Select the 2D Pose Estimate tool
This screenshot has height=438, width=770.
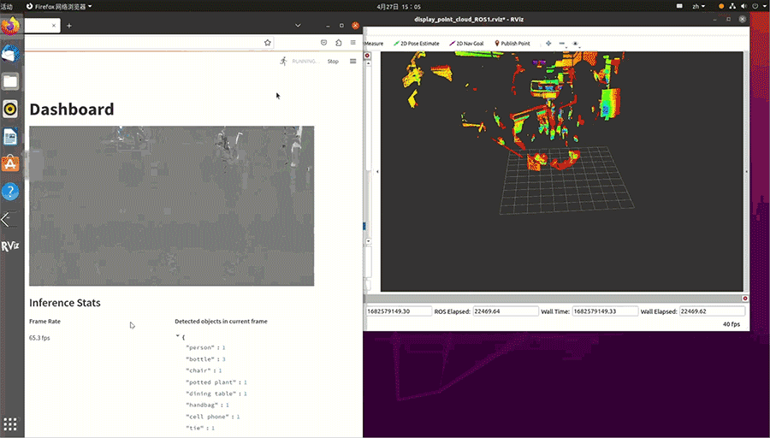click(x=415, y=43)
